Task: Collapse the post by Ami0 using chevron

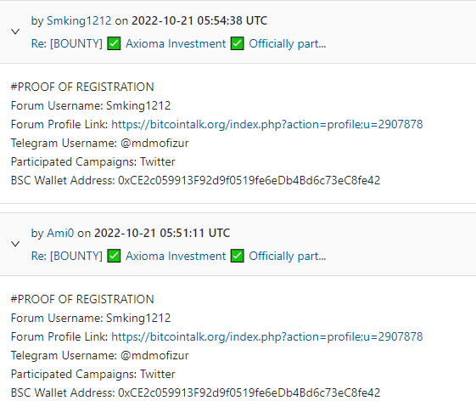Action: point(15,244)
